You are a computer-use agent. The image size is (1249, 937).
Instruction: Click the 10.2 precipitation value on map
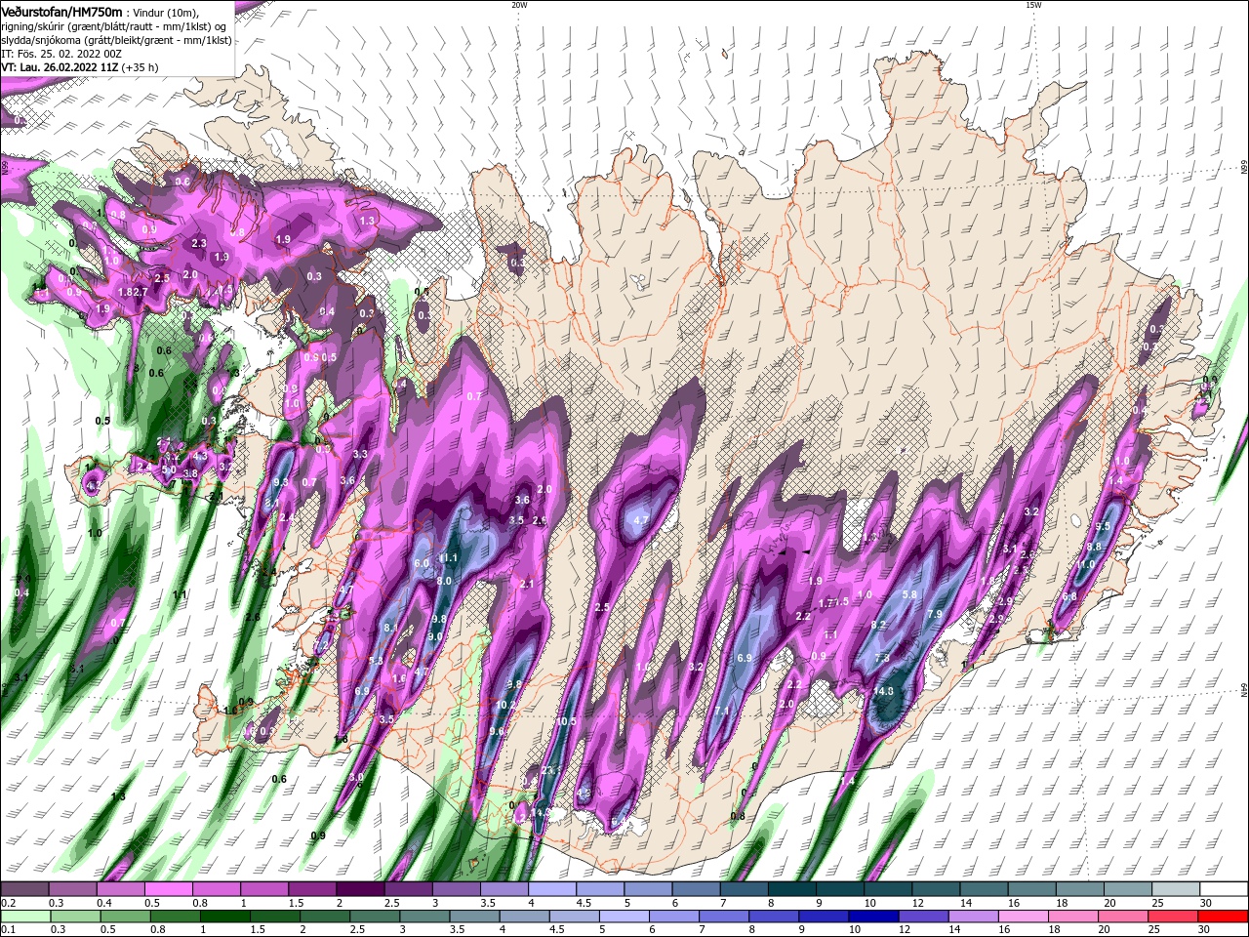pos(505,705)
